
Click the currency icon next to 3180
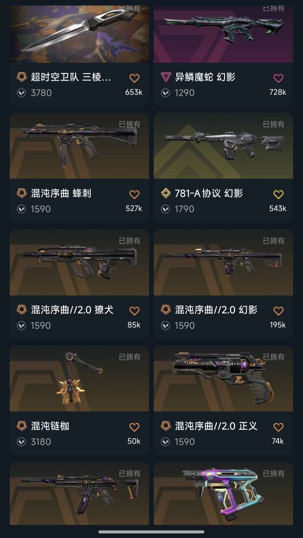21,442
